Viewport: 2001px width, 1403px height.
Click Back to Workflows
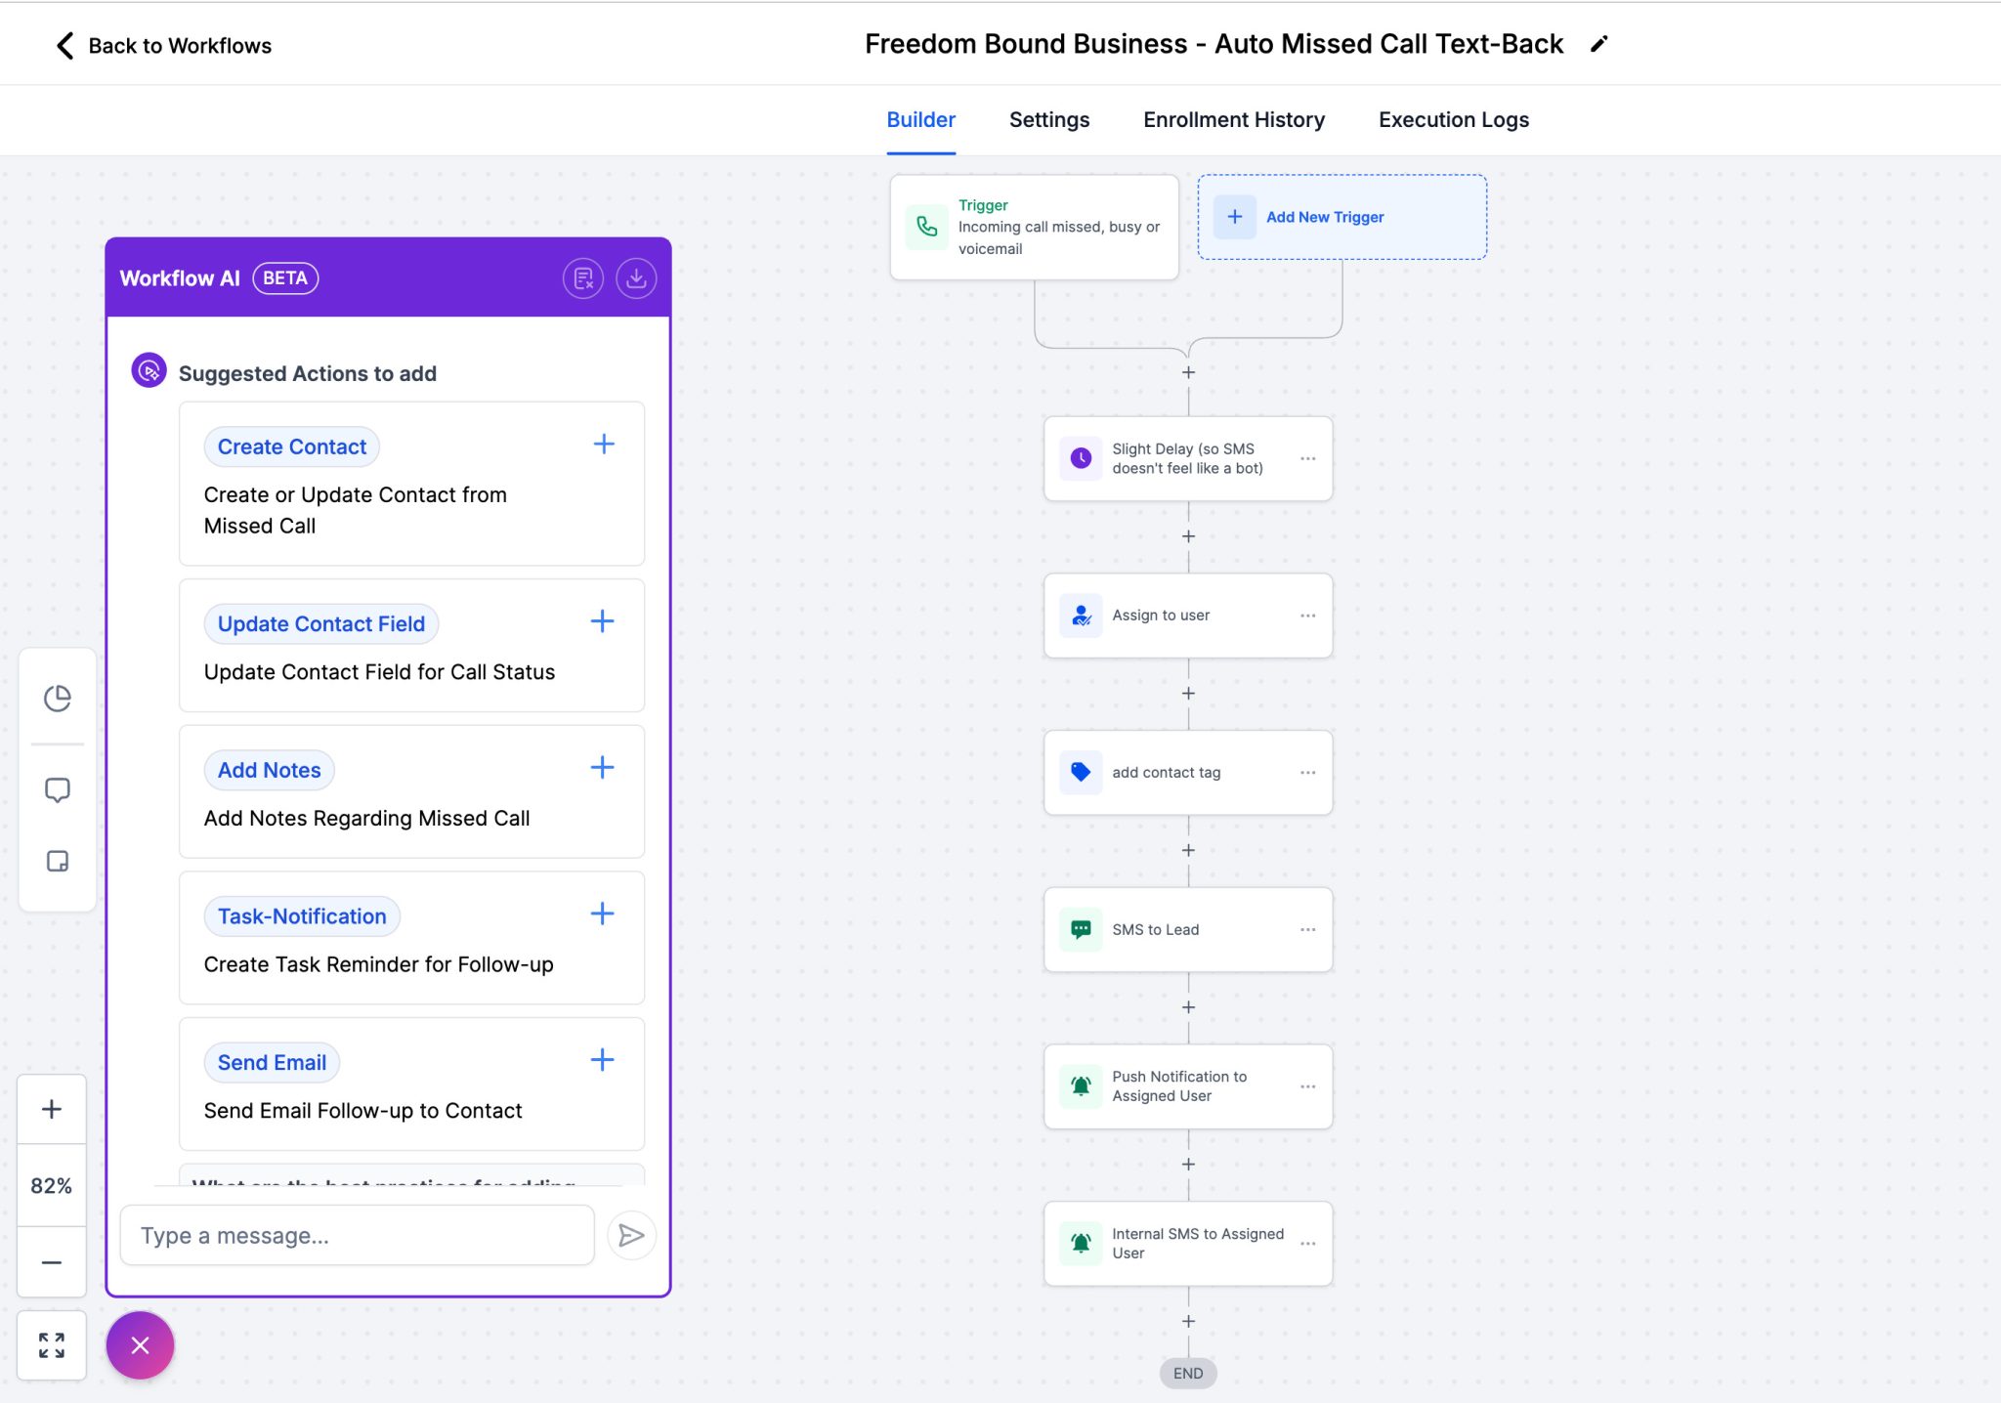click(x=162, y=45)
